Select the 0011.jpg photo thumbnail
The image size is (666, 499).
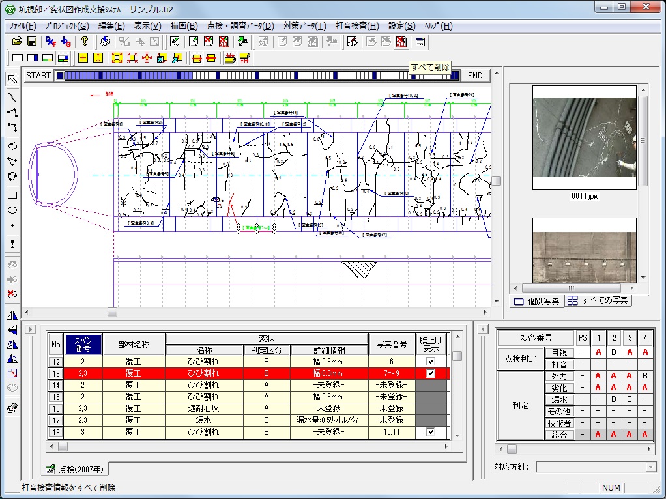point(584,137)
